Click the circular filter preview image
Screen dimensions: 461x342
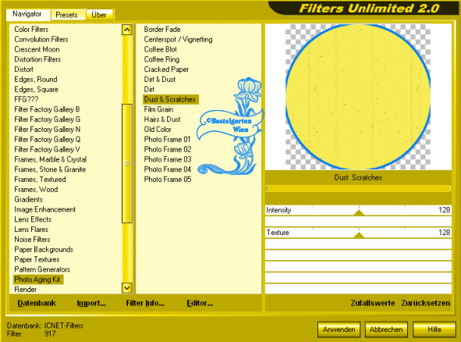click(x=358, y=97)
